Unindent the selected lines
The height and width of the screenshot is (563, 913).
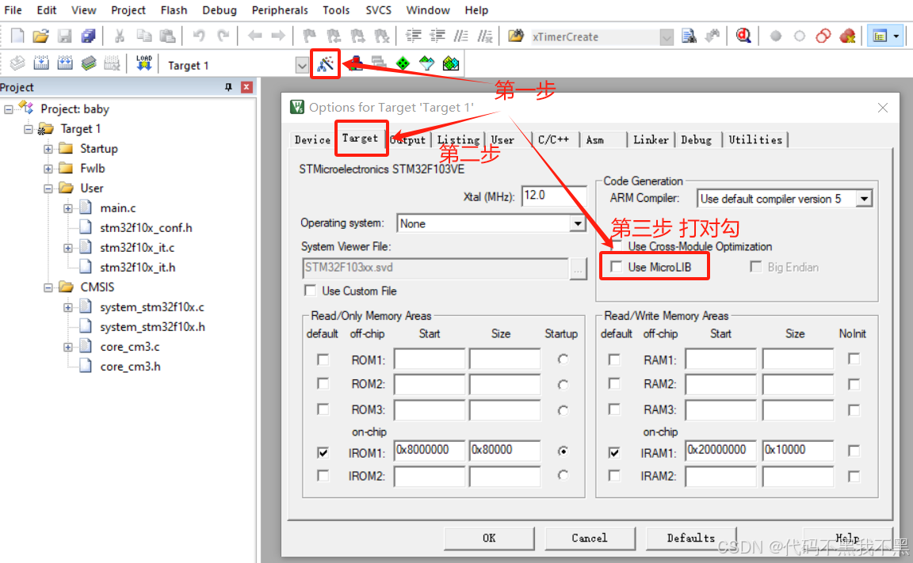coord(437,36)
